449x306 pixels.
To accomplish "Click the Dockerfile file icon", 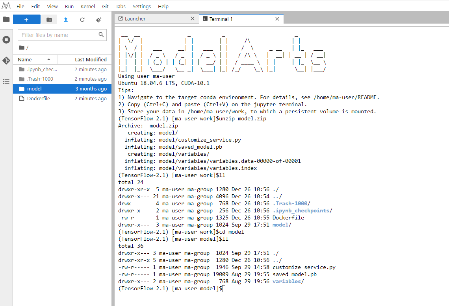I will [22, 98].
